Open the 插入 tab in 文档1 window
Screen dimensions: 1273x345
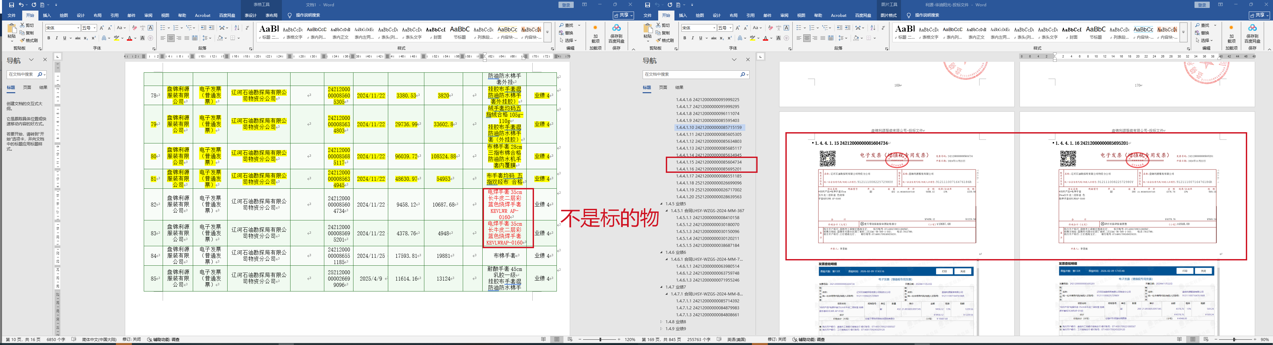47,15
